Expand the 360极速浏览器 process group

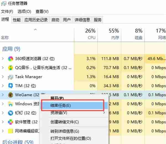[x=3, y=59]
